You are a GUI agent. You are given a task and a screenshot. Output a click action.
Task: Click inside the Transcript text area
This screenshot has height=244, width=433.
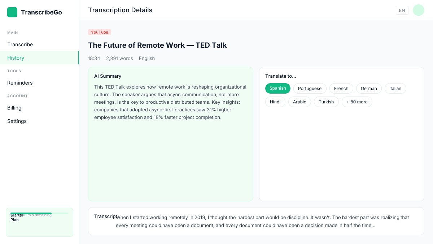click(x=256, y=221)
